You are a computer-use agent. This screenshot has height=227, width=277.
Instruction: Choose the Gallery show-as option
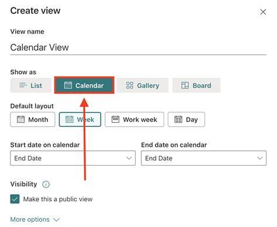(143, 85)
